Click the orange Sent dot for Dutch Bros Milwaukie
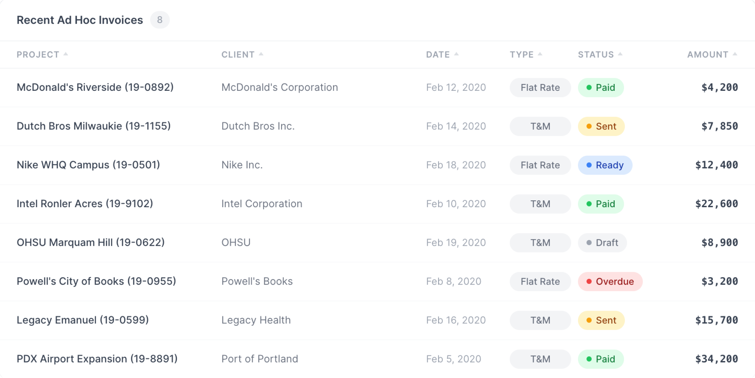 (x=589, y=126)
